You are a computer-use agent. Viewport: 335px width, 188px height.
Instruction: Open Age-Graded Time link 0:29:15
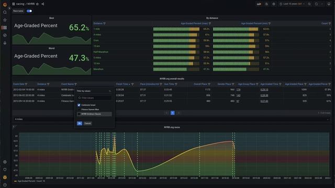point(264,90)
